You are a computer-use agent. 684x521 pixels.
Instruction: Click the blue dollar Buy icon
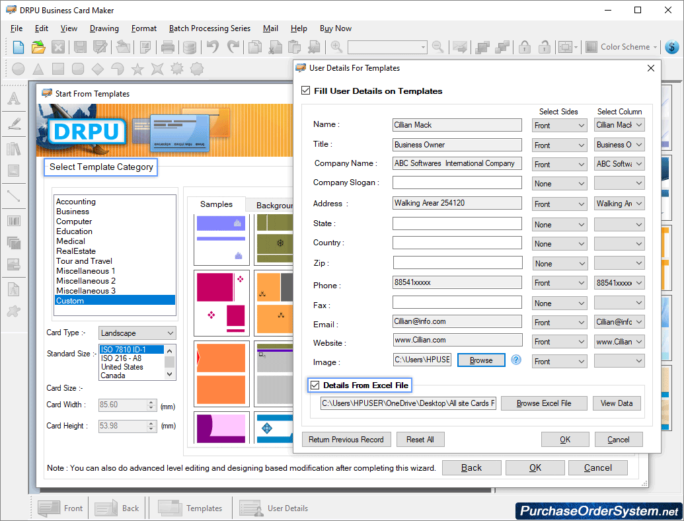click(672, 47)
